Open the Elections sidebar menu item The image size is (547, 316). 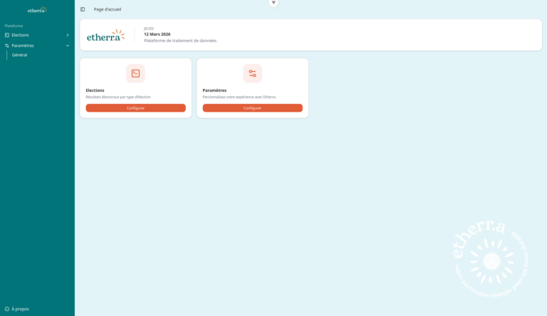coord(21,35)
